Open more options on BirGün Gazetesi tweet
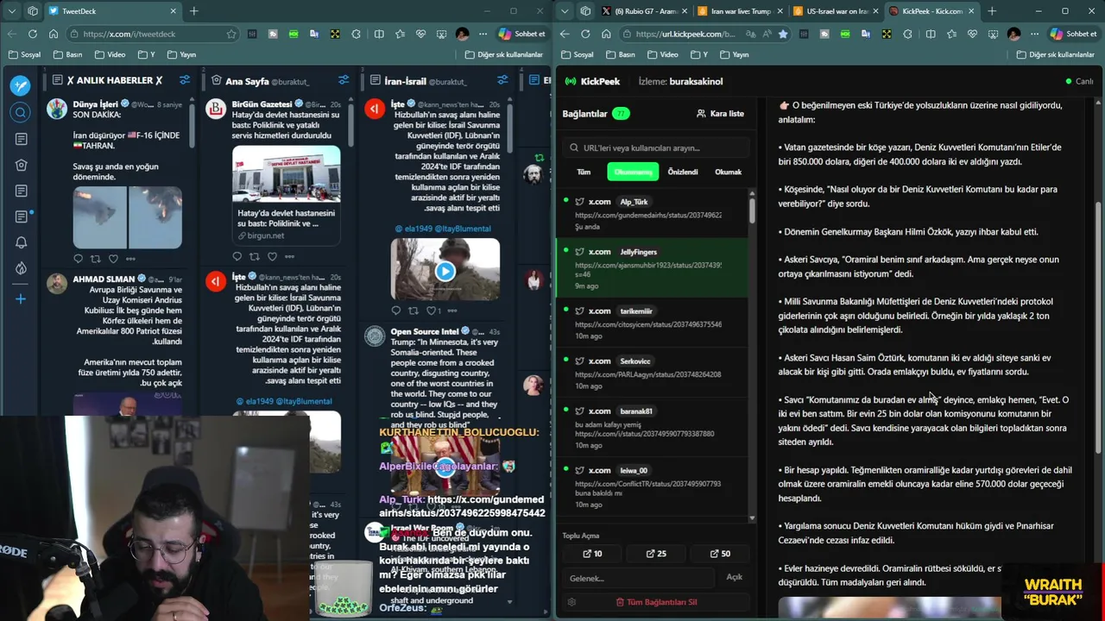Viewport: 1105px width, 621px height. (x=289, y=256)
